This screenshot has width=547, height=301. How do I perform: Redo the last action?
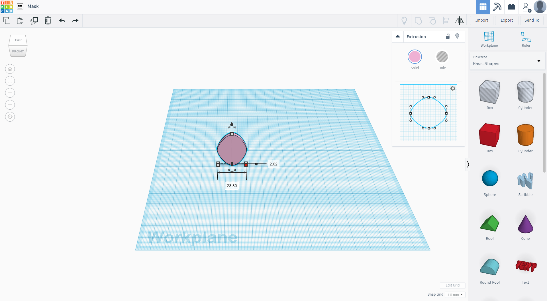[x=75, y=21]
